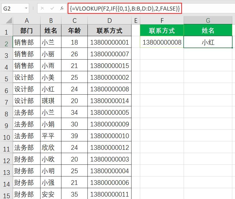Click the confirm checkmark icon in formula bar
This screenshot has width=235, height=199.
52,8
